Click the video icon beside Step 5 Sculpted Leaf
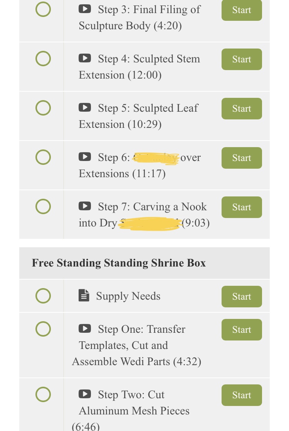This screenshot has height=431, width=289. point(85,107)
